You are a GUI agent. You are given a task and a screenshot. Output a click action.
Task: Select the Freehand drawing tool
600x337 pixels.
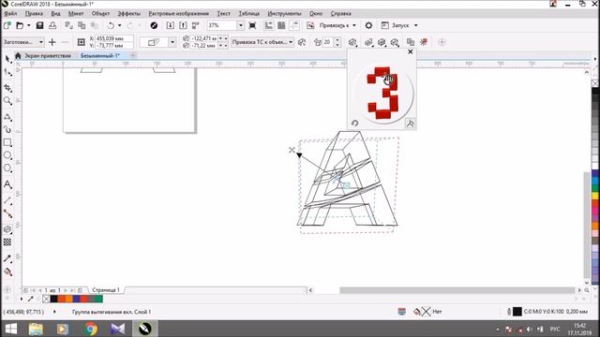[x=7, y=117]
